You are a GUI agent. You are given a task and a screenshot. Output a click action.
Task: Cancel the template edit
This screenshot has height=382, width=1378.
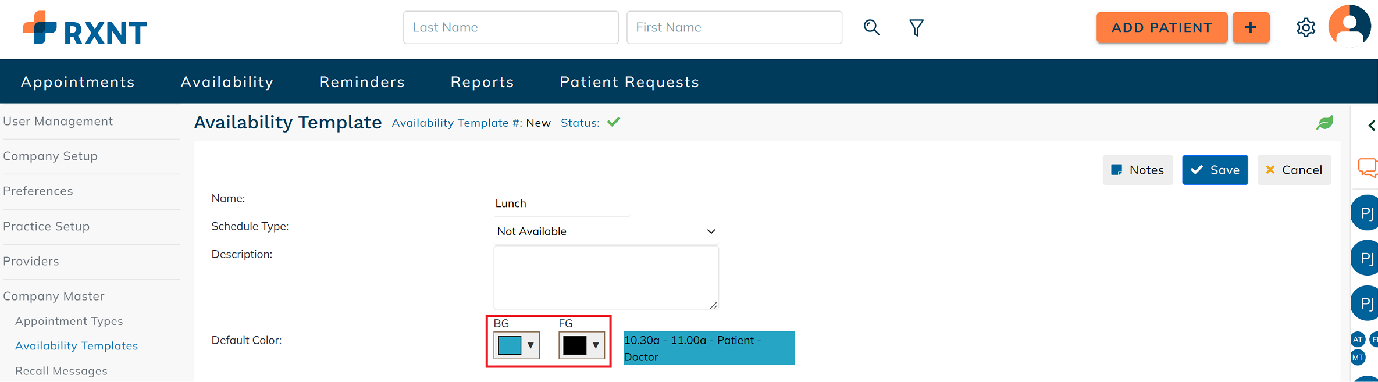pos(1294,170)
